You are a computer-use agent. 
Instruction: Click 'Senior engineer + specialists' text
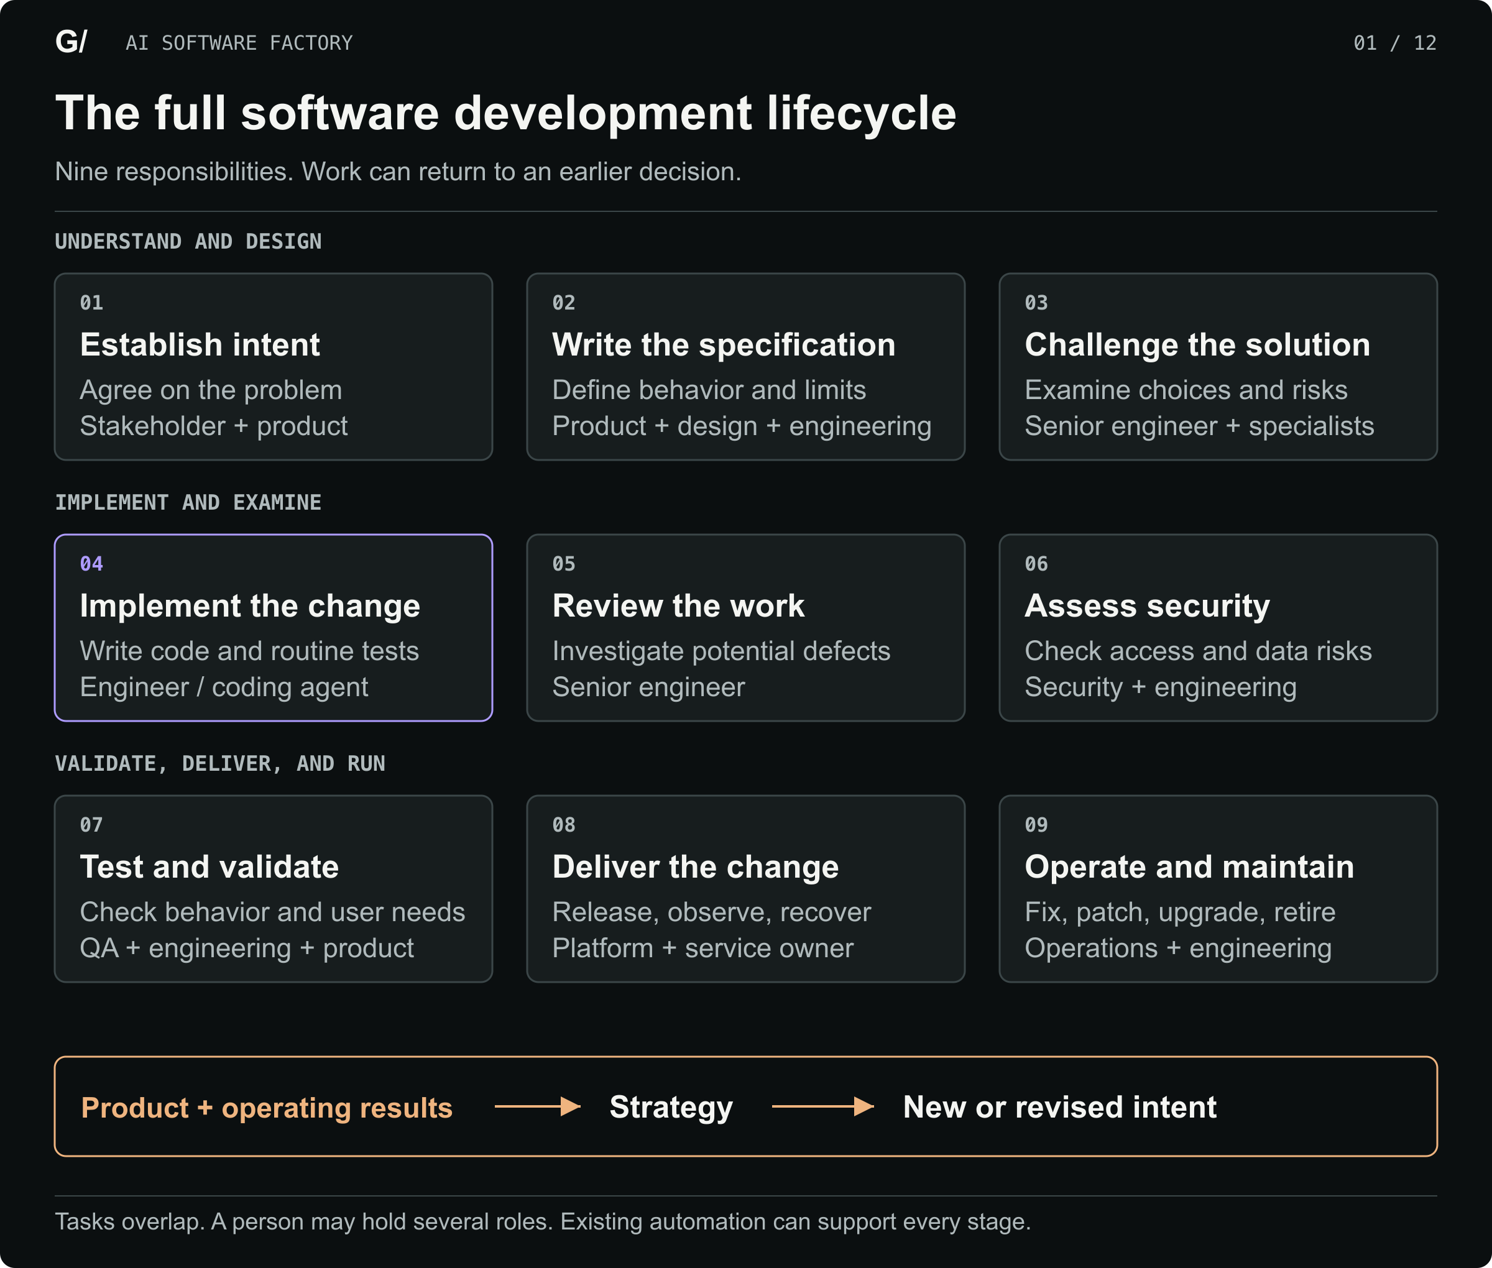[x=1199, y=426]
